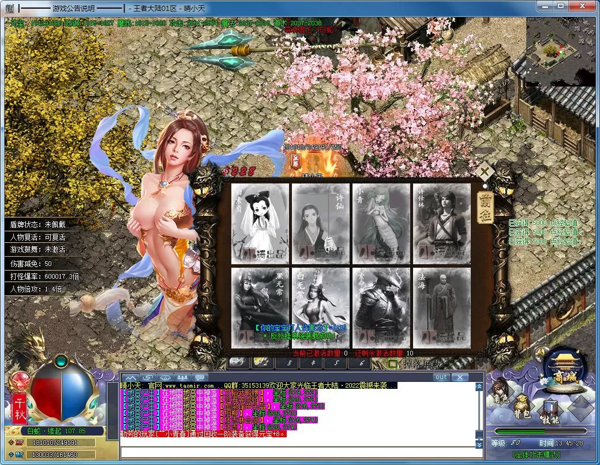Select quick slot 2 on hotbar
Viewport: 600px width, 465px height.
click(x=262, y=362)
